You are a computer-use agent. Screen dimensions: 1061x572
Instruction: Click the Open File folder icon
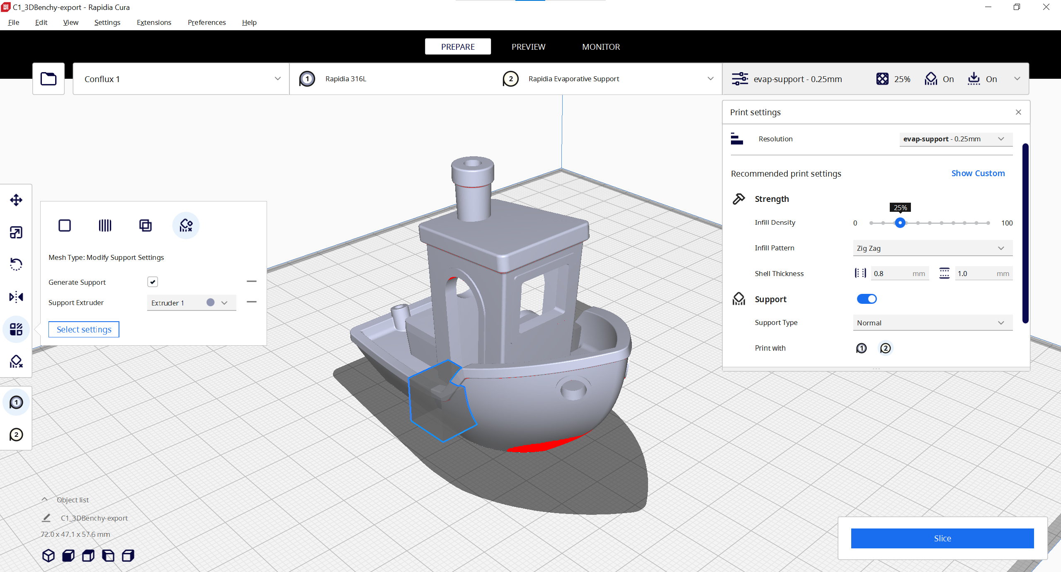click(x=49, y=79)
